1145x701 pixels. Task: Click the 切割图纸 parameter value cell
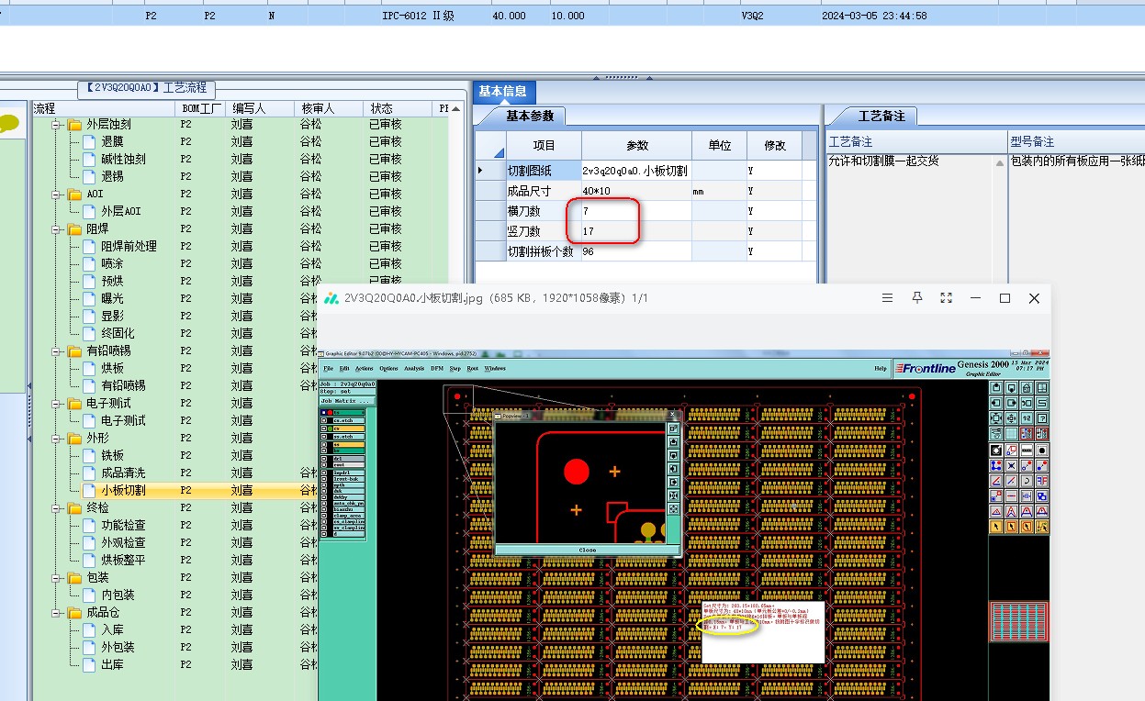point(635,171)
